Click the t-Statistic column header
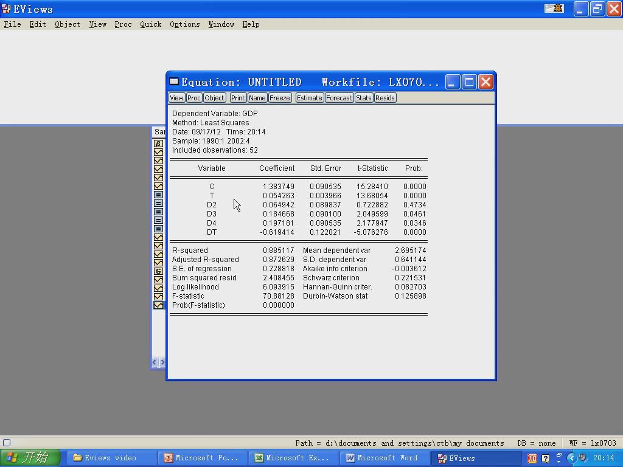Image resolution: width=623 pixels, height=467 pixels. pos(373,168)
